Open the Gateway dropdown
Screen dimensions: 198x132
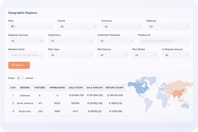168,27
